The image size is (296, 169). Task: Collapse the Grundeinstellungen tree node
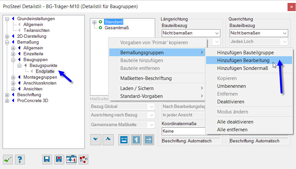(7, 19)
